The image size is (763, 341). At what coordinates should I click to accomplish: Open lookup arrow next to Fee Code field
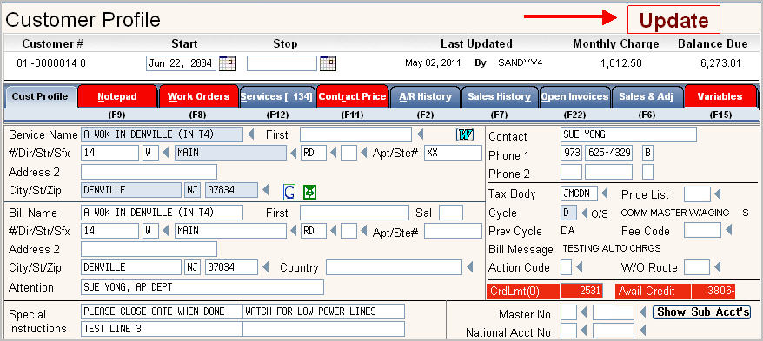[728, 230]
